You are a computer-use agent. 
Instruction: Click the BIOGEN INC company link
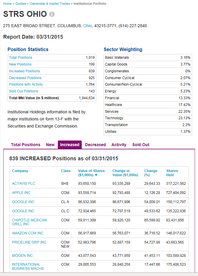(22, 256)
